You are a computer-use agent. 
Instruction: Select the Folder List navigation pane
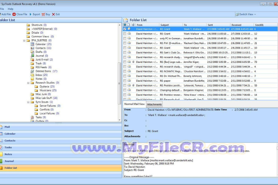point(61,168)
